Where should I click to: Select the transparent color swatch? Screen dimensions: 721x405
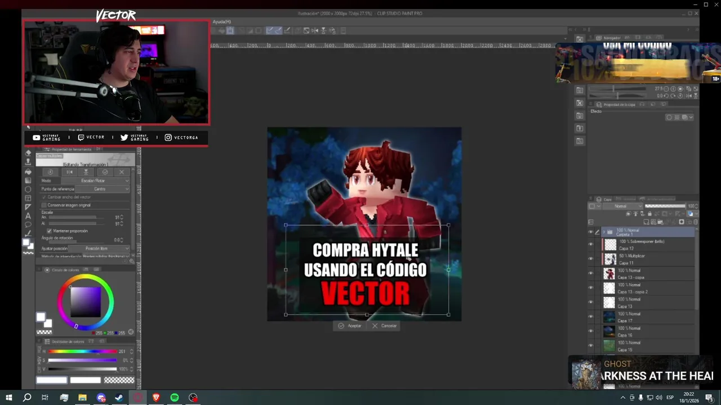coord(44,332)
